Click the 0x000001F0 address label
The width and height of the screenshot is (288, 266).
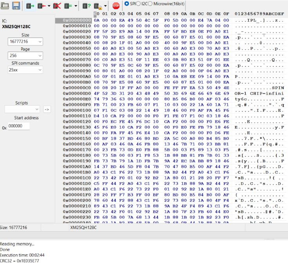pos(77,195)
